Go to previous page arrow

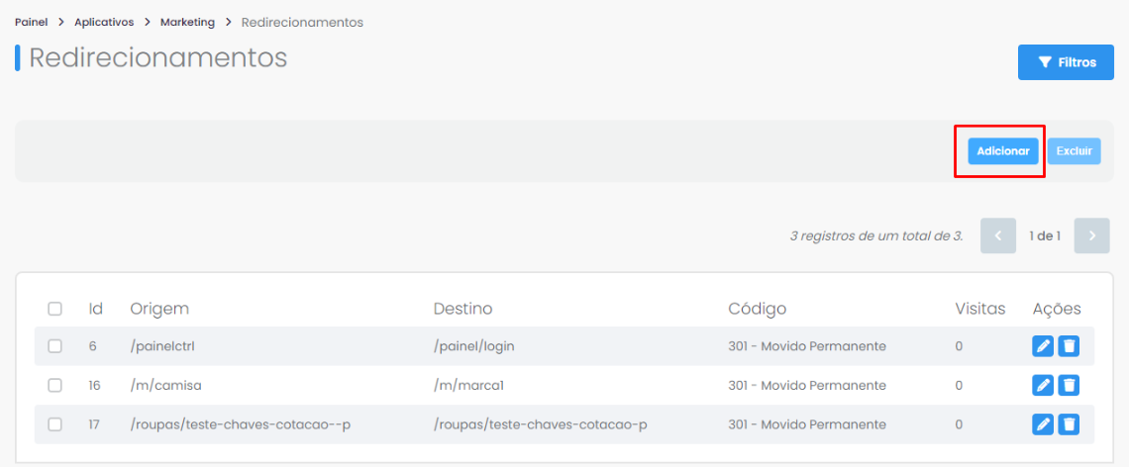point(998,235)
